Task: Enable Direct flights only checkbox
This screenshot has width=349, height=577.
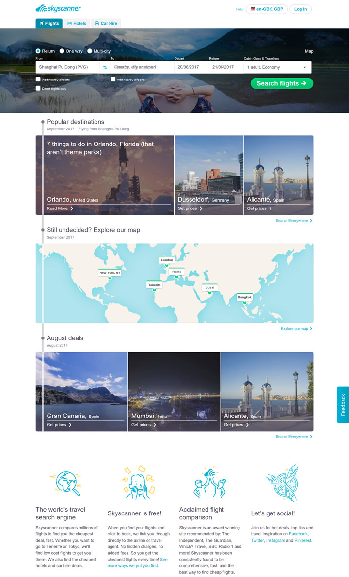Action: (38, 89)
